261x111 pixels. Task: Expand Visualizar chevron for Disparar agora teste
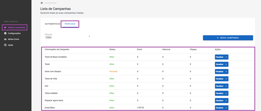click(x=226, y=100)
